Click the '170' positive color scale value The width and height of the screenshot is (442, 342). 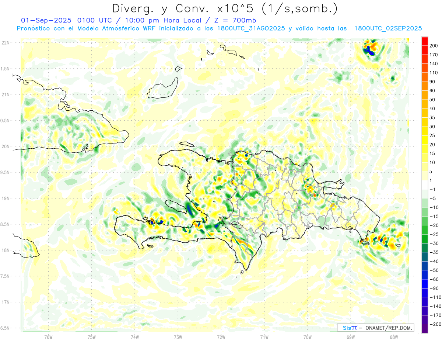coord(434,55)
